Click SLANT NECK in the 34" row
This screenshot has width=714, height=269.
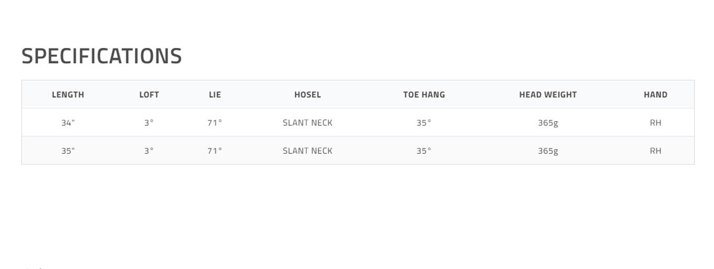click(307, 123)
